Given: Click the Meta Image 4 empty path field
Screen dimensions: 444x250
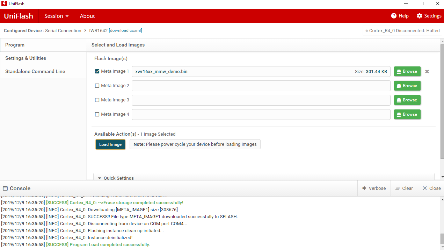Looking at the screenshot, I should click(261, 114).
